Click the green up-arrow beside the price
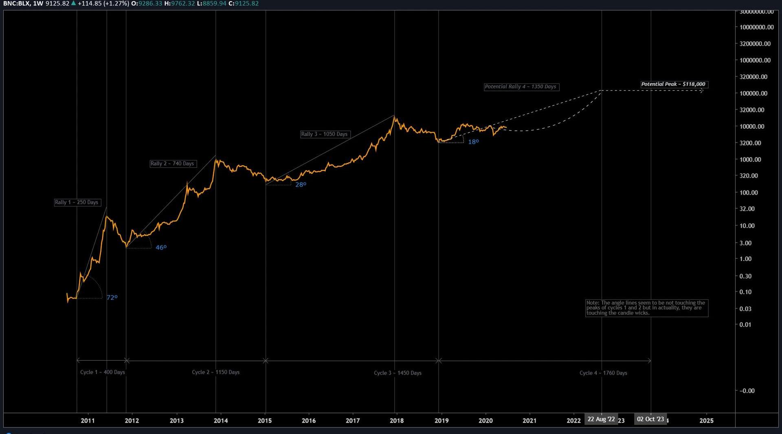The width and height of the screenshot is (782, 434). (73, 3)
